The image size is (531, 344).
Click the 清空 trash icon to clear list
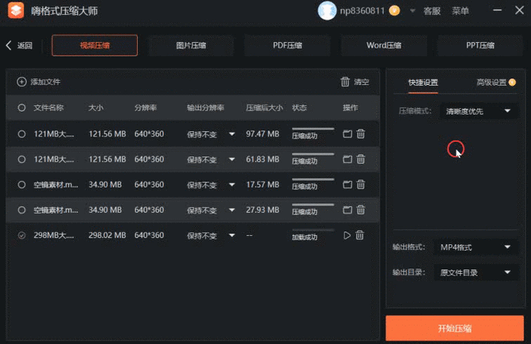click(345, 82)
